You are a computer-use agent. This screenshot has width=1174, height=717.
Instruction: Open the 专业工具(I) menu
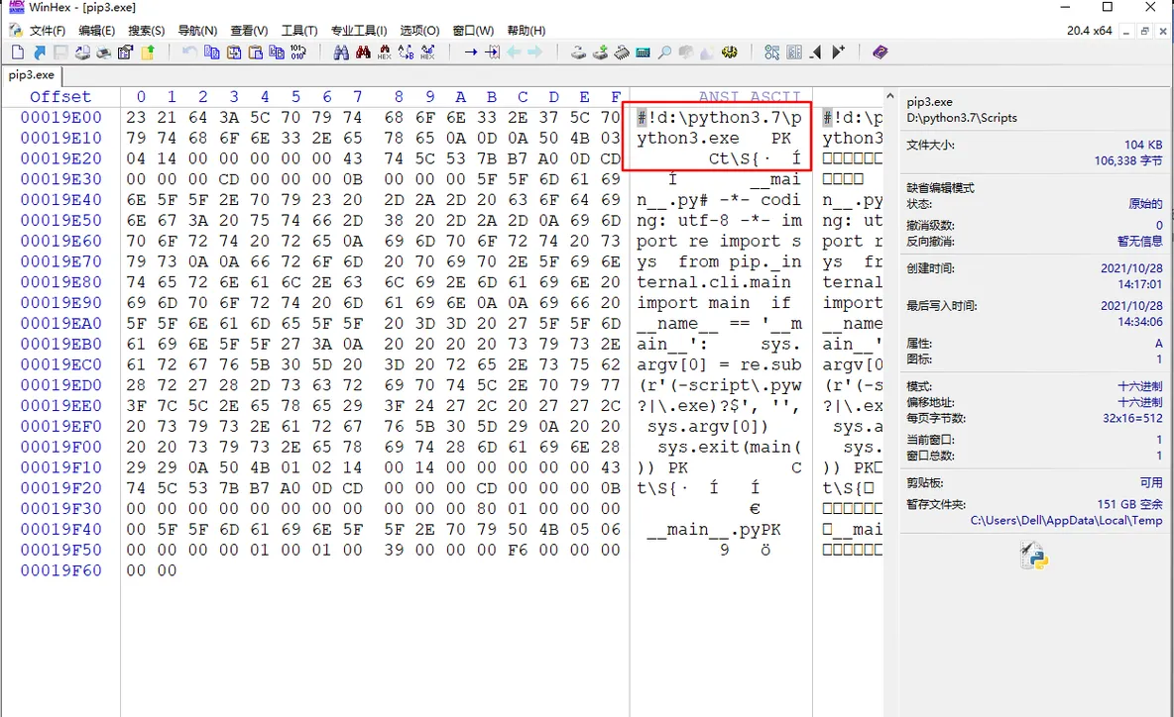click(359, 31)
